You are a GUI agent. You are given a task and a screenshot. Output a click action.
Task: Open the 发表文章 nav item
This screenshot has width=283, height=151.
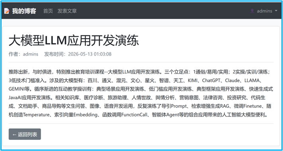point(67,11)
